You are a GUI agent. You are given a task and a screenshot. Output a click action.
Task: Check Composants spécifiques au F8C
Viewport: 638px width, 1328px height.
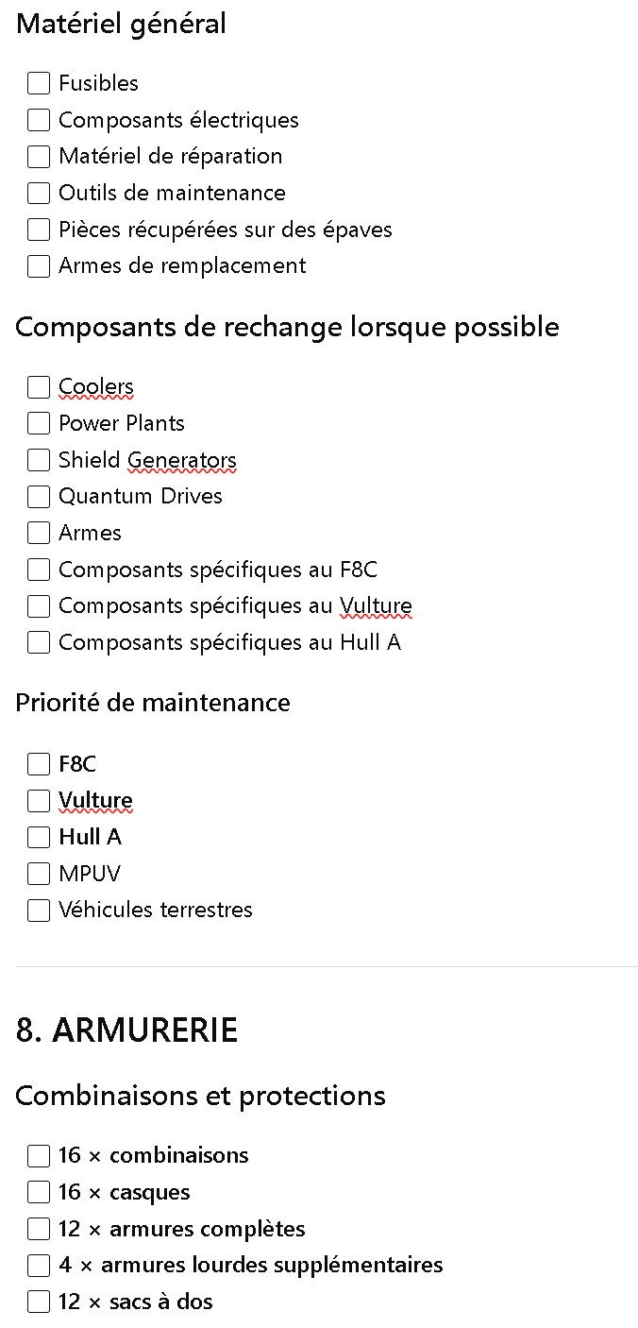pyautogui.click(x=39, y=570)
